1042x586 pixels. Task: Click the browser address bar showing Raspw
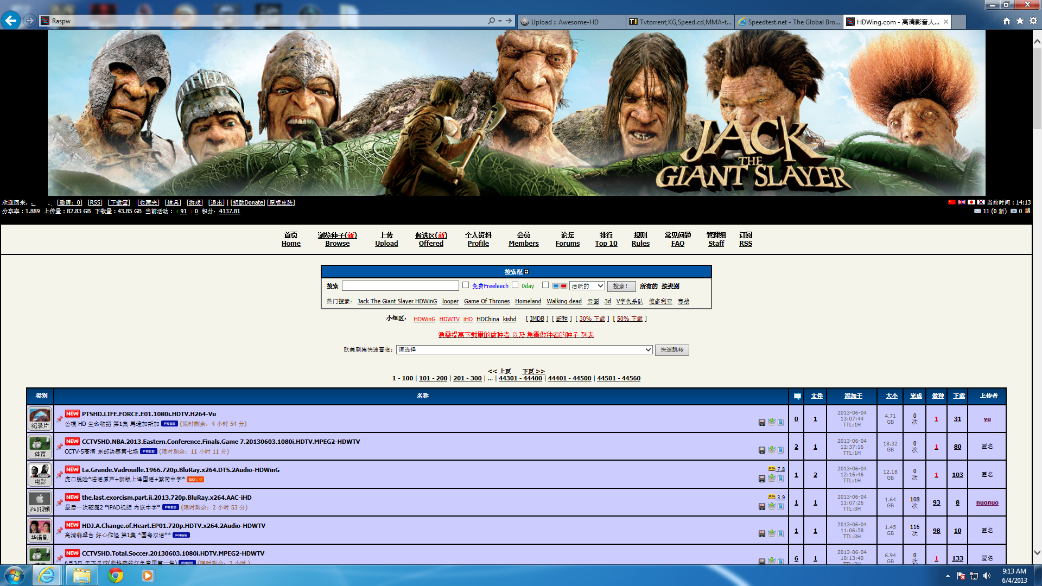pos(266,21)
